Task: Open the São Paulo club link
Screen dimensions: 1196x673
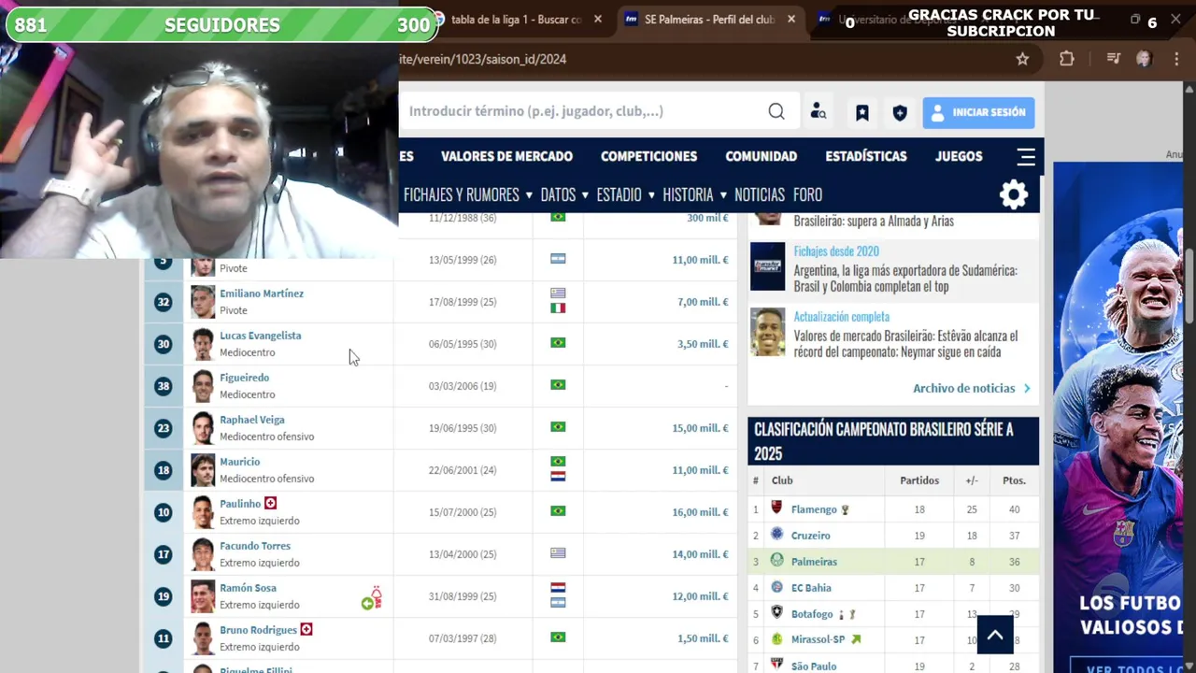Action: point(814,666)
